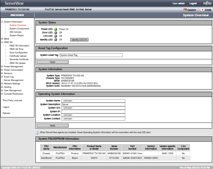Expand the User Management node
Screen dimensions: 213x169
pyautogui.click(x=2, y=90)
